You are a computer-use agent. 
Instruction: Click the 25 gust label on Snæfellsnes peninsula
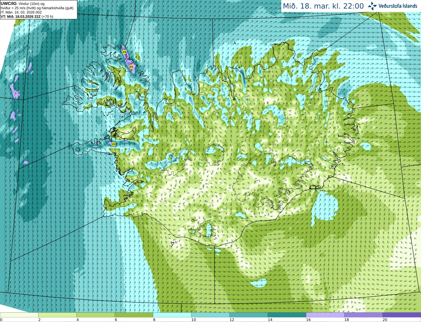114,144
